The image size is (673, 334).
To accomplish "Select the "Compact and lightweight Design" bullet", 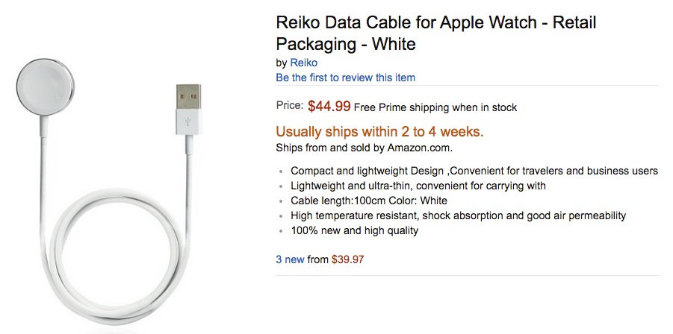I will click(474, 171).
